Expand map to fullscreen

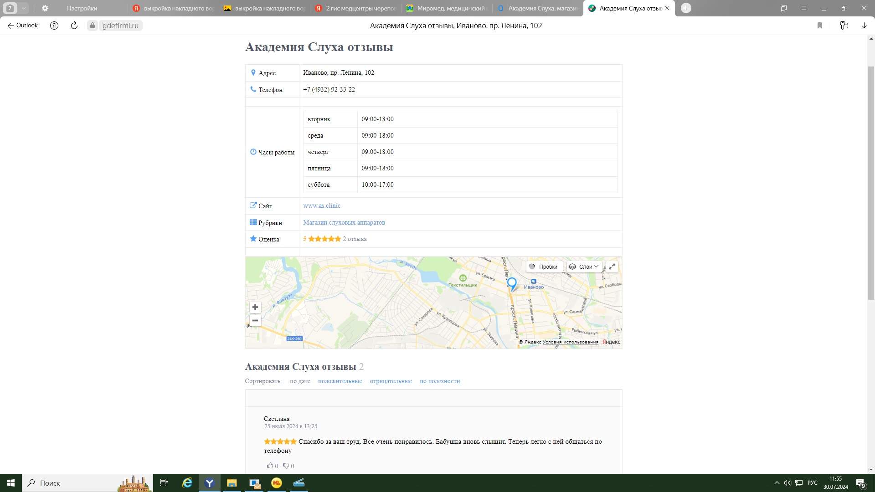click(612, 266)
